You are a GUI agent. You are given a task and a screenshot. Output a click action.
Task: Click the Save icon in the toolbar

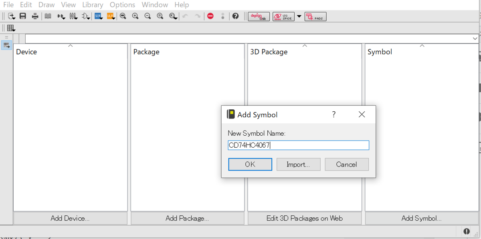point(23,16)
